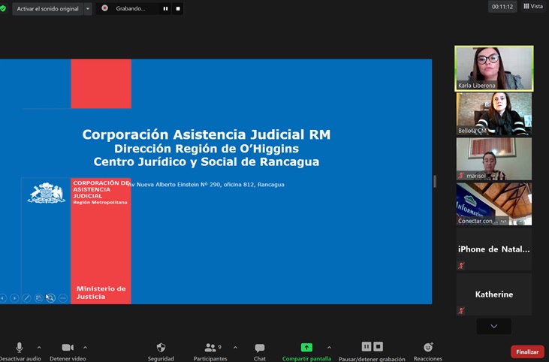
Task: Click the red Finalizar button
Action: (527, 351)
